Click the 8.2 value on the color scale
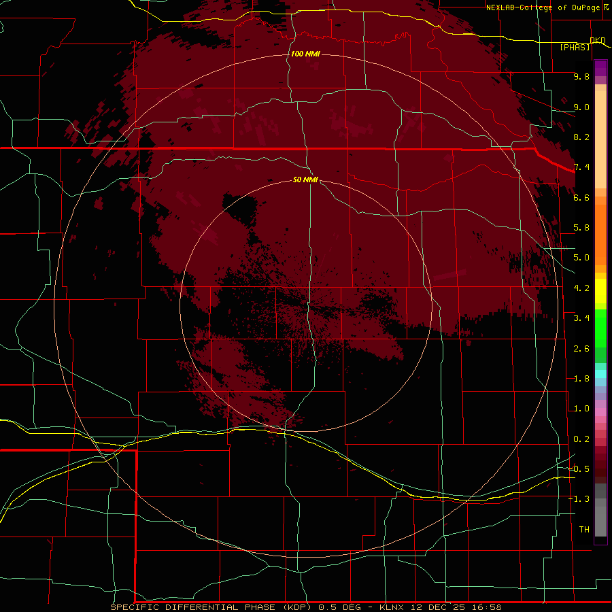This screenshot has width=612, height=612. pos(581,137)
